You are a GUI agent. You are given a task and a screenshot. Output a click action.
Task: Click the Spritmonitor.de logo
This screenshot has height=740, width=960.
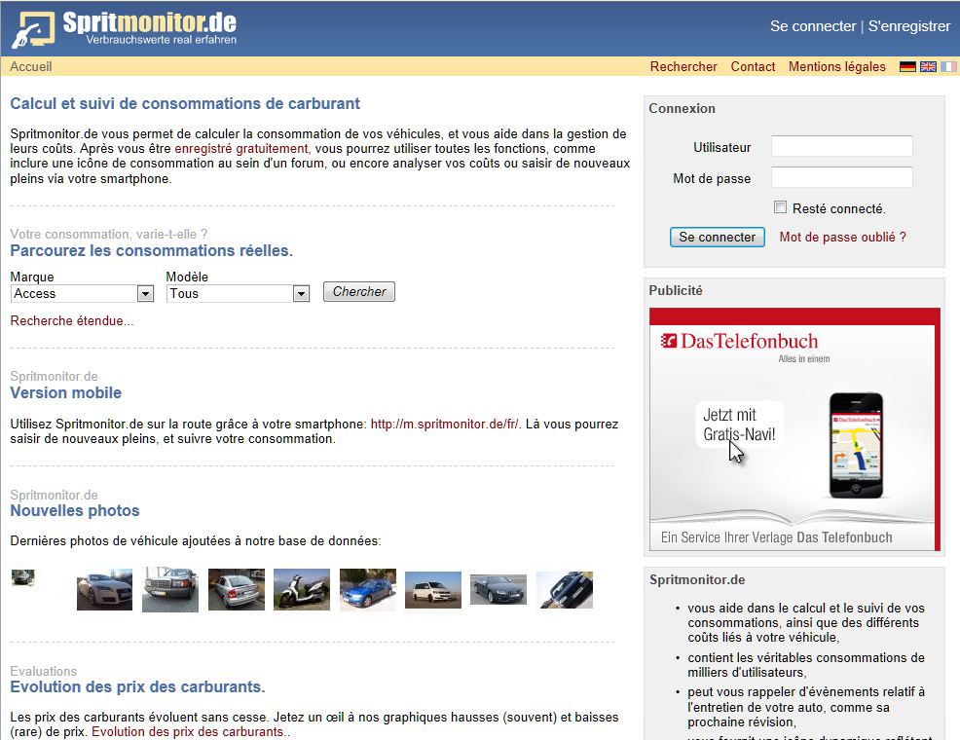(125, 29)
